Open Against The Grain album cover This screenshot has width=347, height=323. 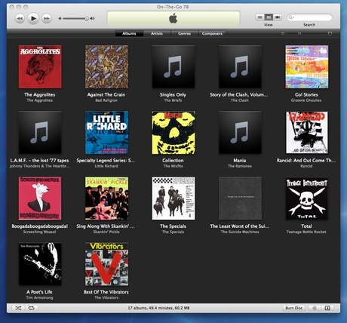106,67
